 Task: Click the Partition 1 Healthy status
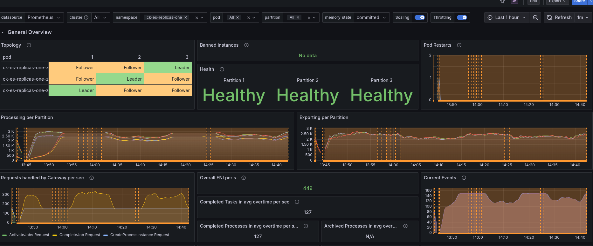click(x=234, y=96)
